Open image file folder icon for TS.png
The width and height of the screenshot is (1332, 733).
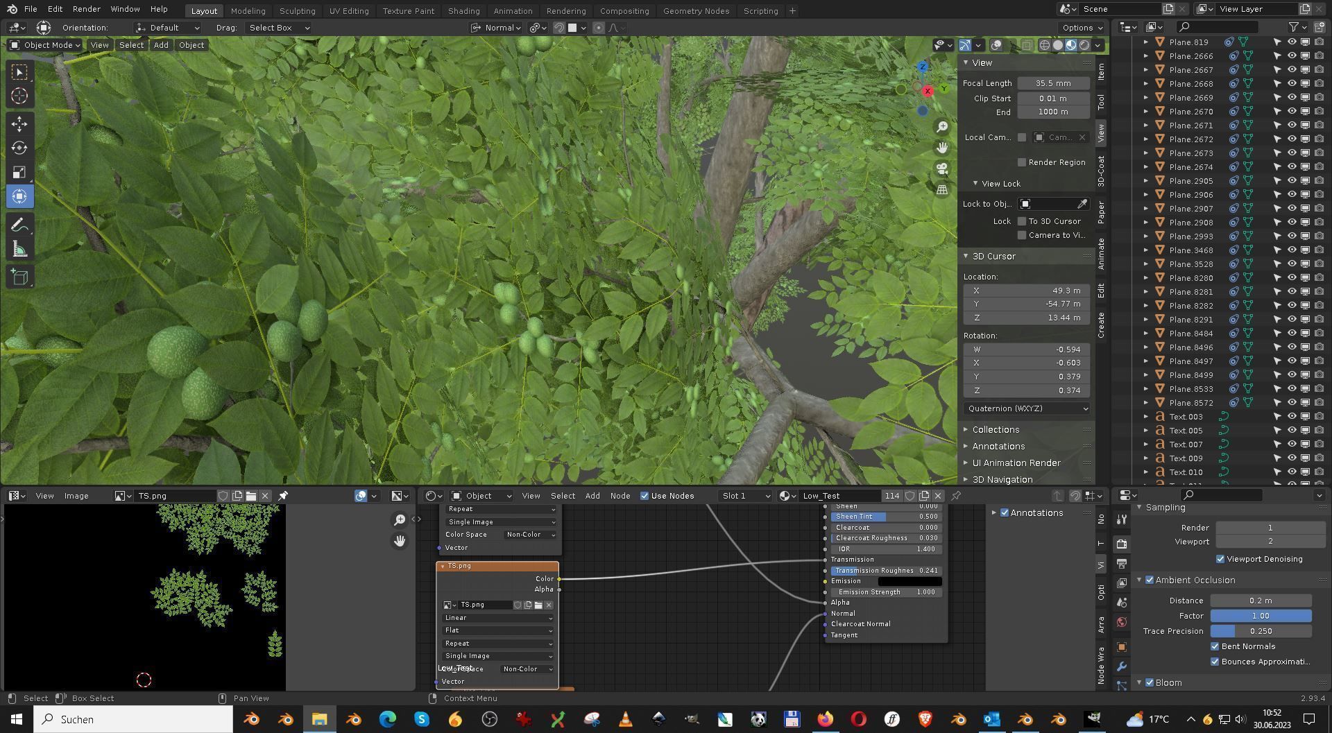(x=251, y=496)
